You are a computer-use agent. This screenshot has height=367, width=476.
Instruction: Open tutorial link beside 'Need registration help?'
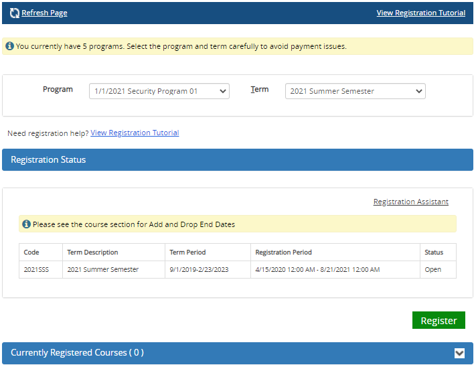[x=135, y=133]
